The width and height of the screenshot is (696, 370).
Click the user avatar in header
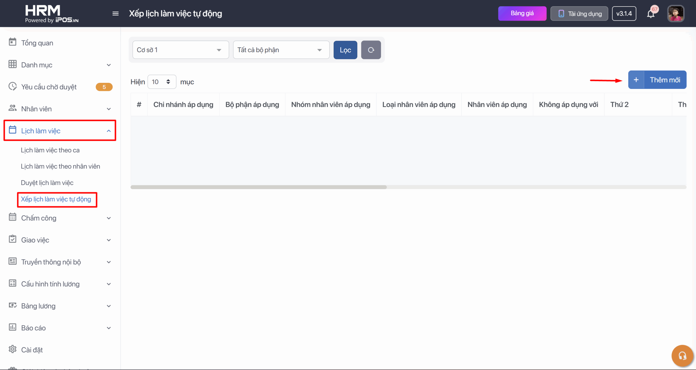(676, 14)
